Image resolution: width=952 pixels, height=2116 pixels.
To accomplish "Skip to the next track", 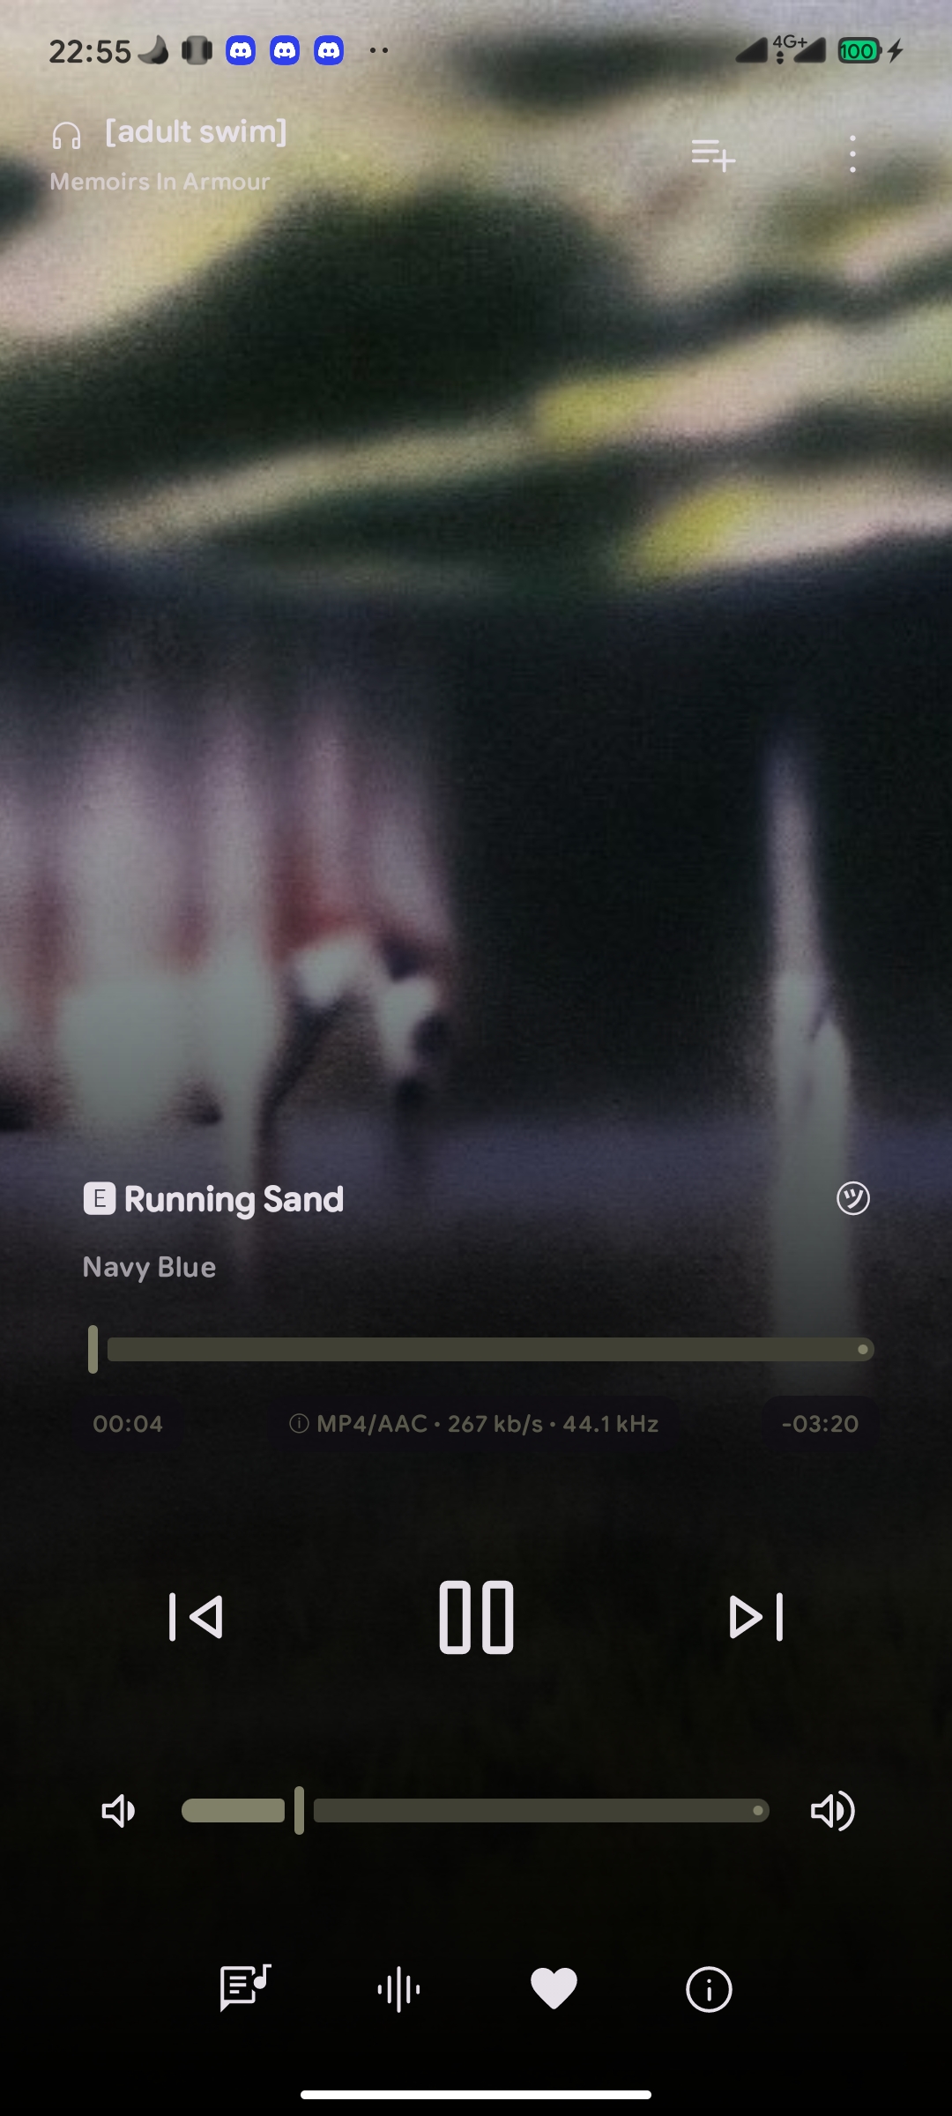I will click(756, 1617).
